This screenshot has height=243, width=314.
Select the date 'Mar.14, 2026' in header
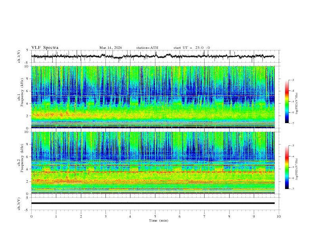[x=111, y=48]
